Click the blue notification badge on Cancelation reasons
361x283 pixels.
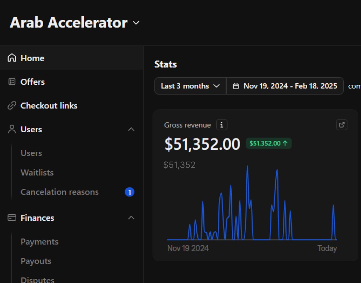coord(129,192)
